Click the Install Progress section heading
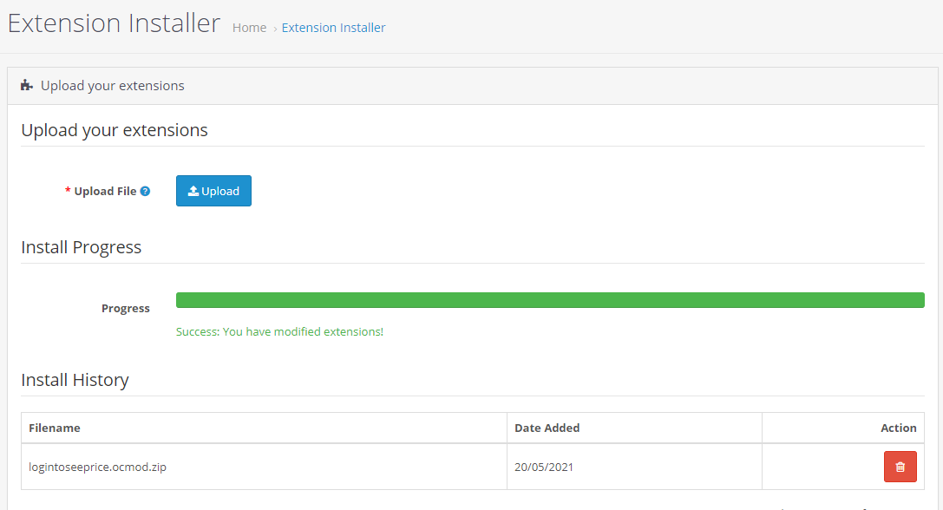Viewport: 943px width, 510px height. 81,247
